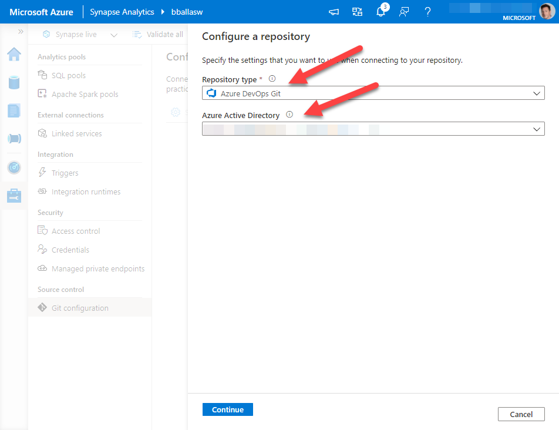This screenshot has height=430, width=559.
Task: Open the Home hub icon
Action: (x=14, y=54)
